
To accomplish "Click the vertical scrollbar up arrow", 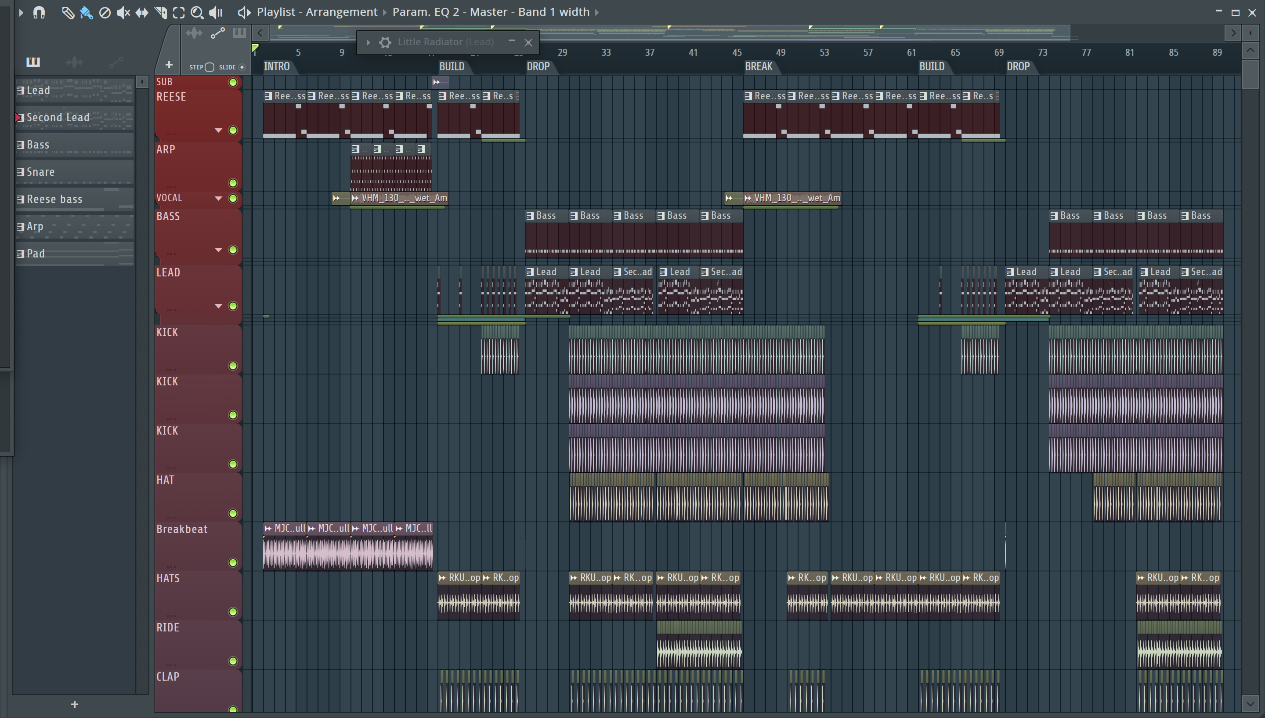I will coord(1250,50).
